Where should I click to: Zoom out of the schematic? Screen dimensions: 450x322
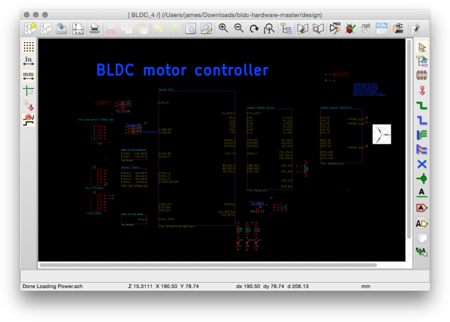(238, 28)
